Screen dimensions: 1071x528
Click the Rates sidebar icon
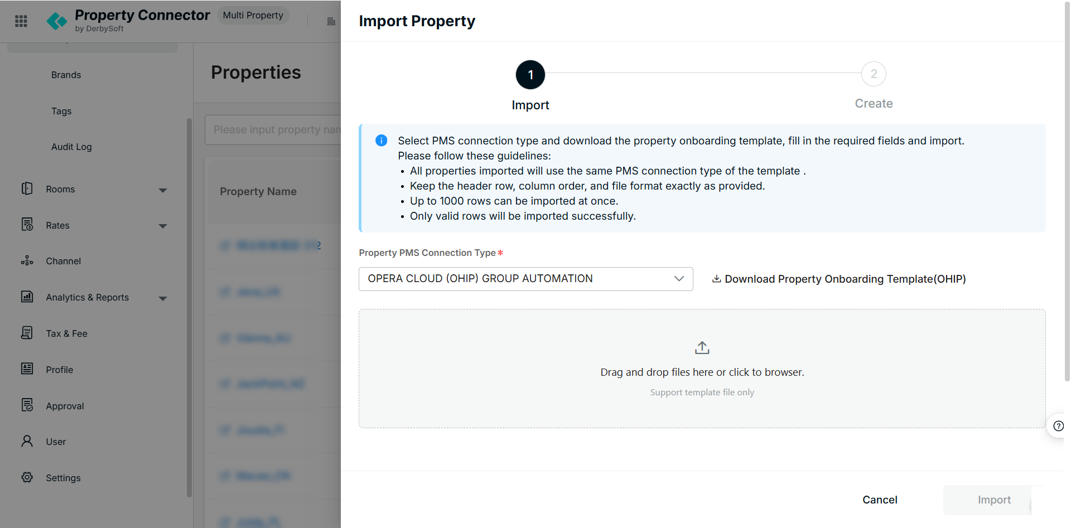[27, 225]
